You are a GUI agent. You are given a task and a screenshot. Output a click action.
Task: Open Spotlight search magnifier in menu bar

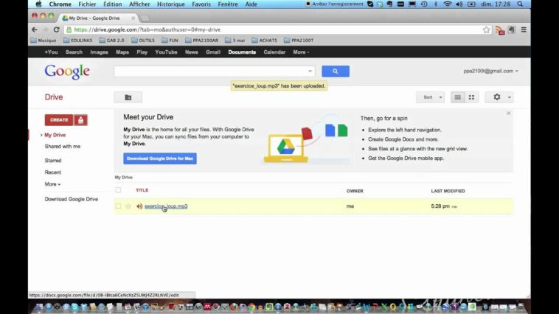[520, 4]
